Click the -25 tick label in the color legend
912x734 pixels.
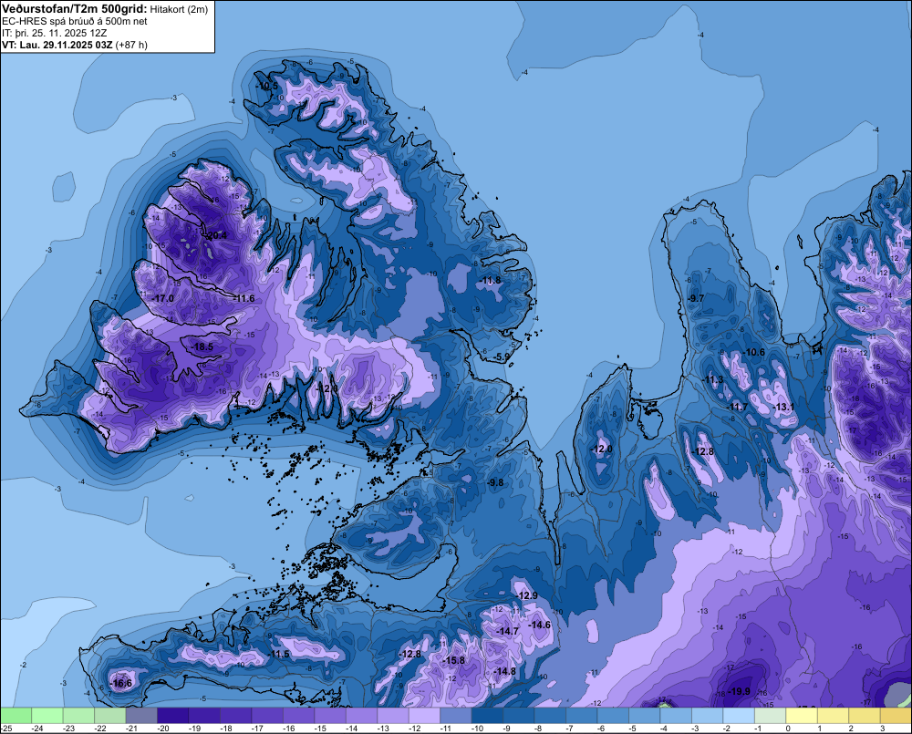pos(5,729)
